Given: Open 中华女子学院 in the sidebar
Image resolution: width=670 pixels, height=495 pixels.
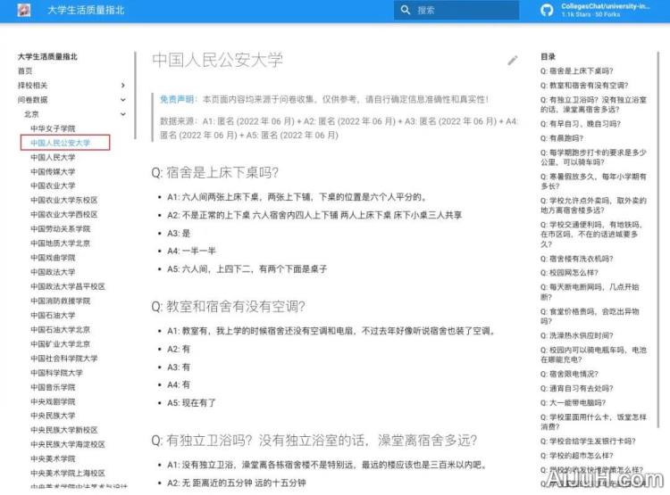Looking at the screenshot, I should [53, 128].
